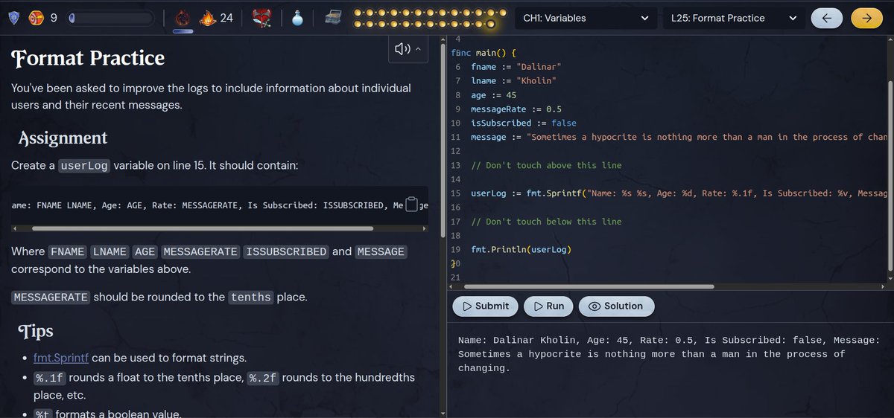Viewport: 894px width, 418px height.
Task: Click the XP progress bar
Action: (x=112, y=18)
